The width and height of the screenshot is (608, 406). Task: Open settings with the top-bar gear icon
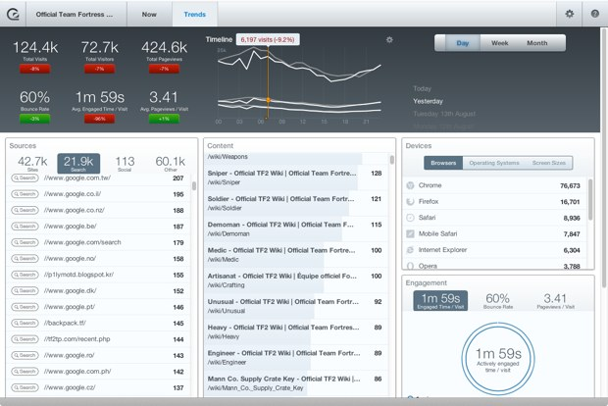(569, 14)
